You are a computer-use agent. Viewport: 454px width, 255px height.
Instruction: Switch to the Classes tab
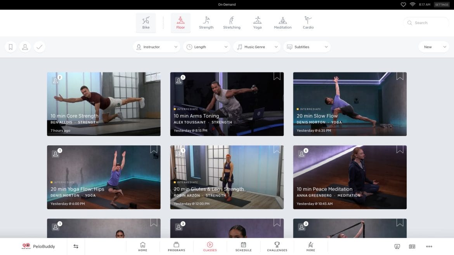[210, 246]
